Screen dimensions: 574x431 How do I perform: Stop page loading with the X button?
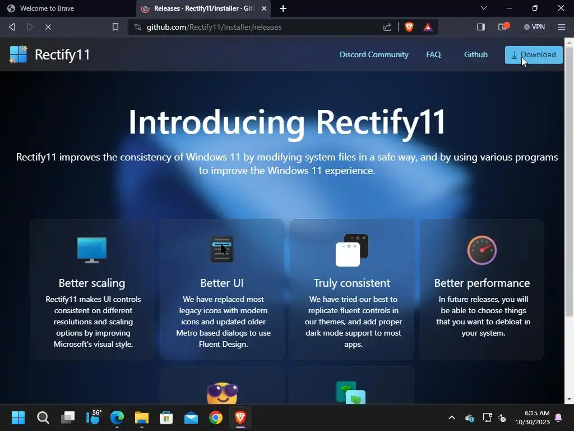point(48,27)
